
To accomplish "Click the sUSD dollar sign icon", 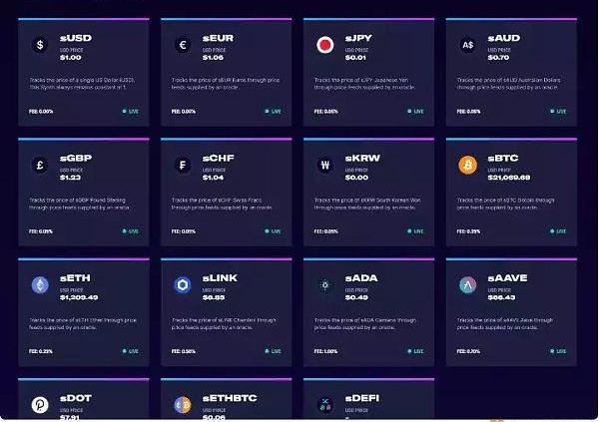I will pos(40,45).
